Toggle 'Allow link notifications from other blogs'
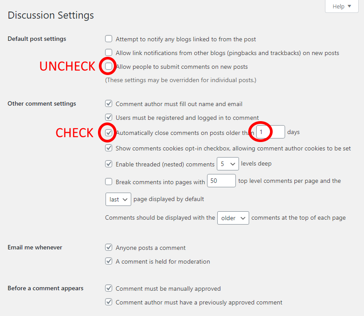 pyautogui.click(x=109, y=52)
